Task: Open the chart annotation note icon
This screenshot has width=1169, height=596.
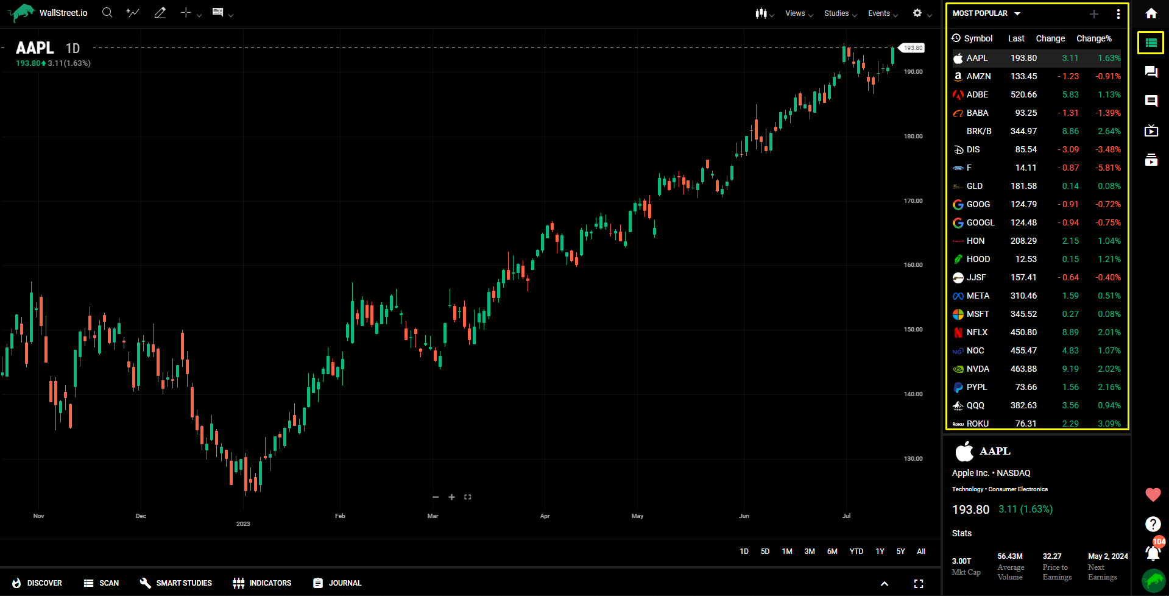Action: click(x=217, y=12)
